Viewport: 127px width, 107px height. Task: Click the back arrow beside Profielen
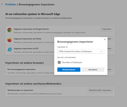pyautogui.click(x=2, y=4)
